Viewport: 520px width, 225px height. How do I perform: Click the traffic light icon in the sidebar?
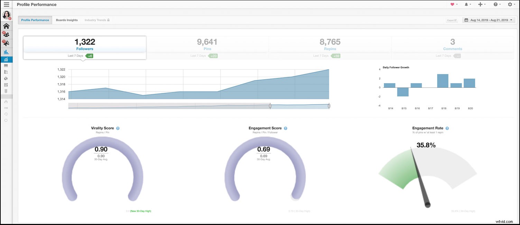click(6, 91)
